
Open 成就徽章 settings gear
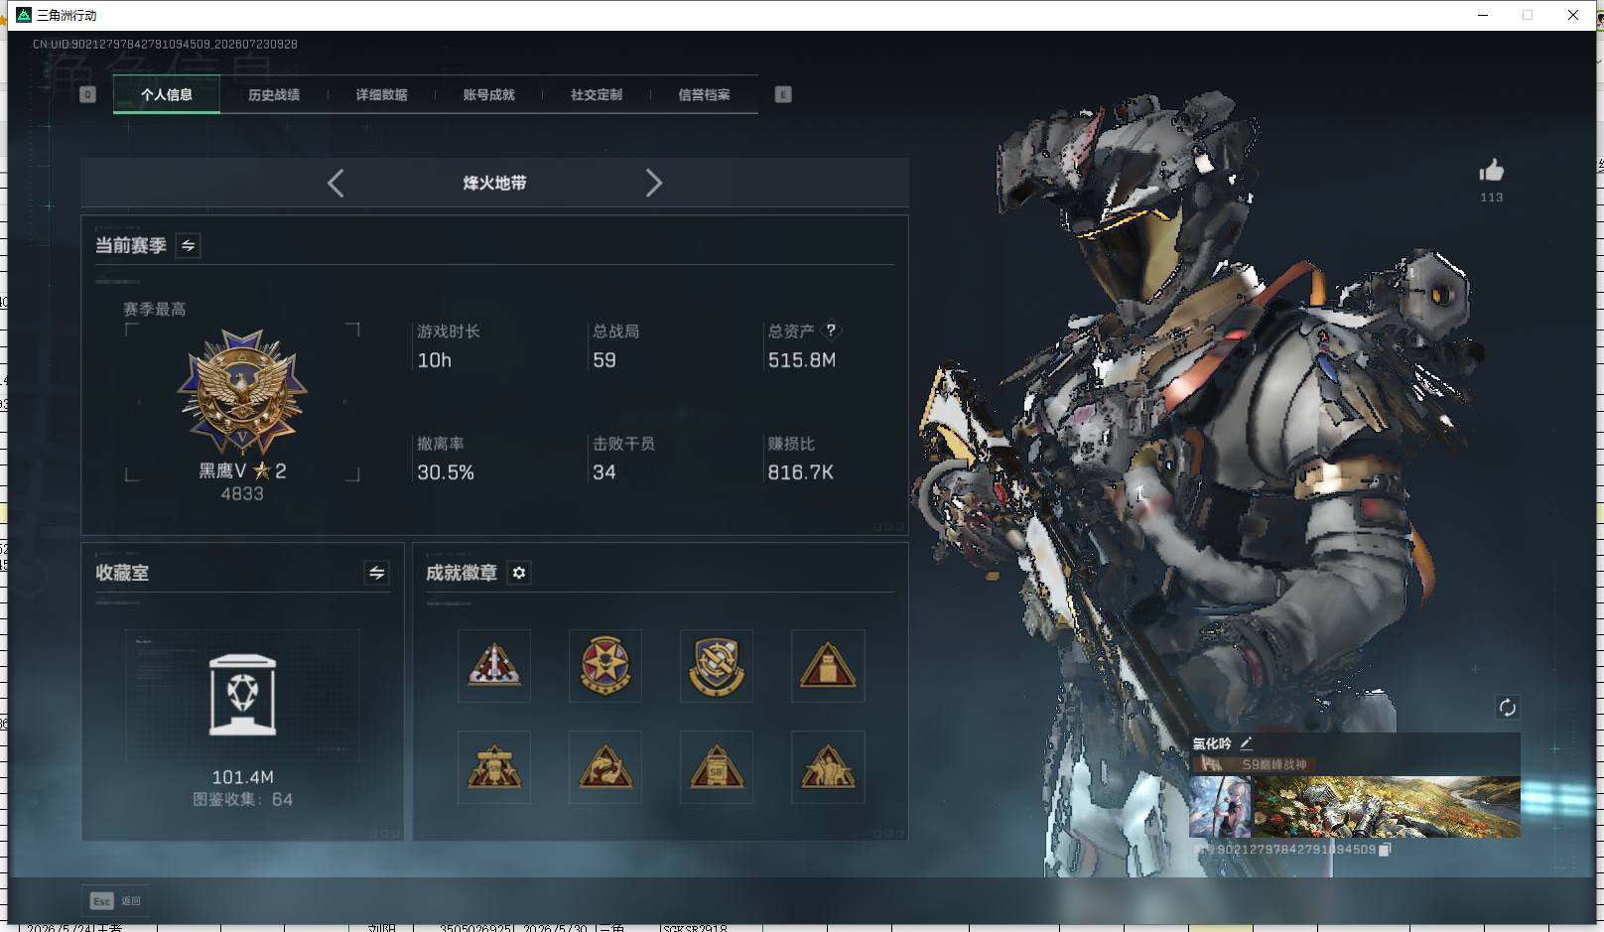(x=519, y=573)
